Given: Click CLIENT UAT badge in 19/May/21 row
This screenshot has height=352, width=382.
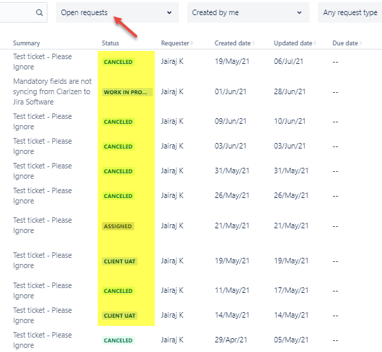Looking at the screenshot, I should (x=120, y=261).
